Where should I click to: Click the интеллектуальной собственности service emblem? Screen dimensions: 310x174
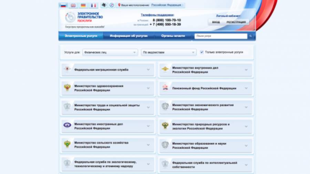coord(165,164)
